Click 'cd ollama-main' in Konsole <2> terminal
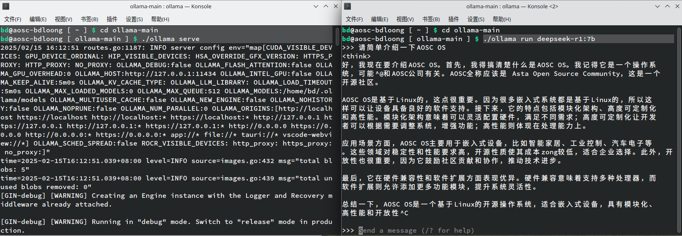 (471, 30)
